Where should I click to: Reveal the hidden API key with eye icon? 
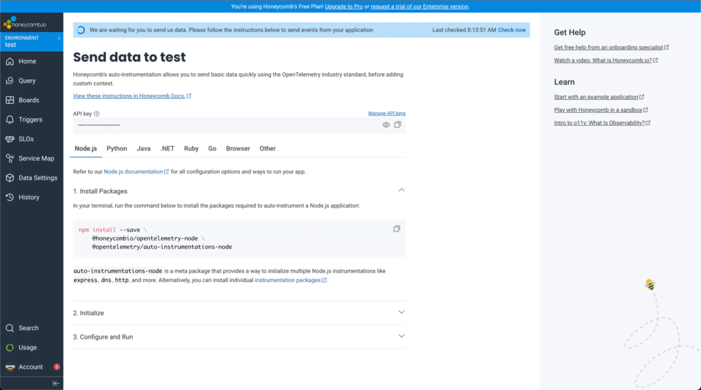coord(386,125)
